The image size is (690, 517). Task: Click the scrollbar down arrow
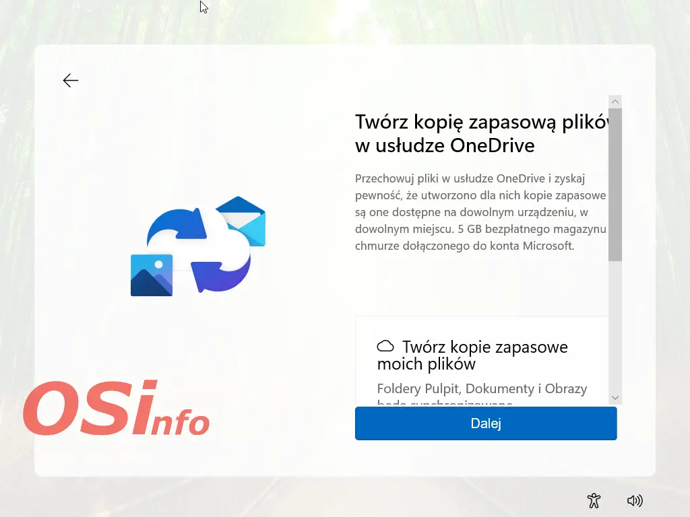(x=615, y=398)
